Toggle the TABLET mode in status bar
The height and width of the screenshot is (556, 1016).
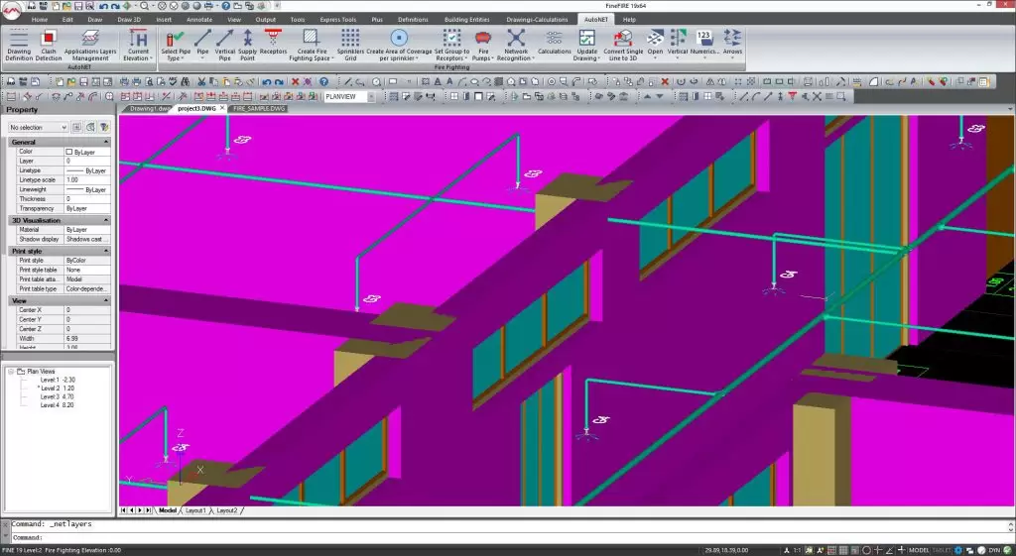pos(943,550)
